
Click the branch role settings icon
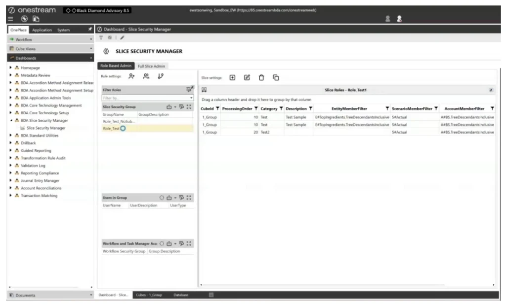161,76
